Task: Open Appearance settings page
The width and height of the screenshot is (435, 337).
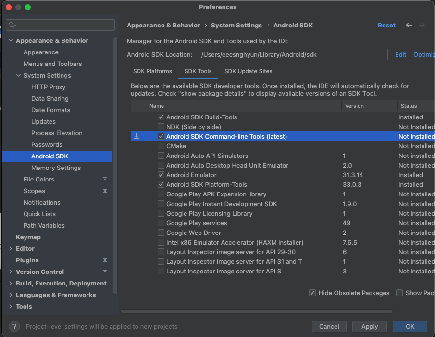Action: tap(41, 52)
